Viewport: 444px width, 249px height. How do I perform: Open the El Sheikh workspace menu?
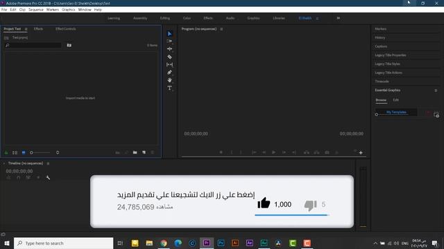(317, 19)
